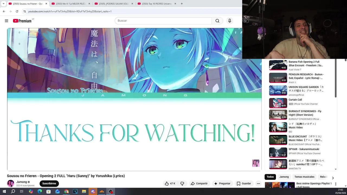The width and height of the screenshot is (347, 195).
Task: Open the SID music video thumbnail
Action: pyautogui.click(x=278, y=127)
